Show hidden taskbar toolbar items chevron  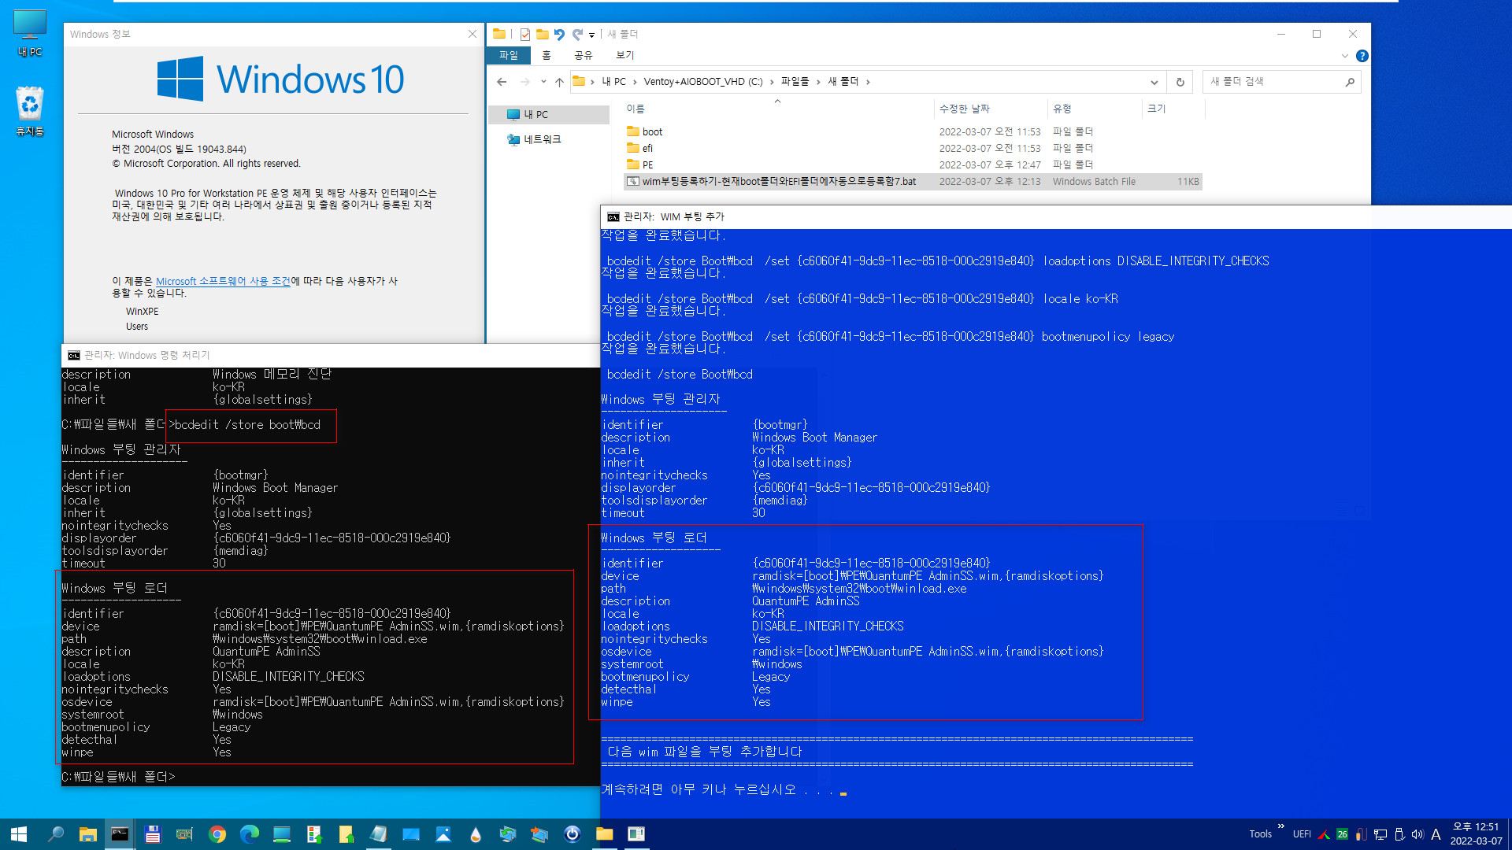click(1280, 826)
